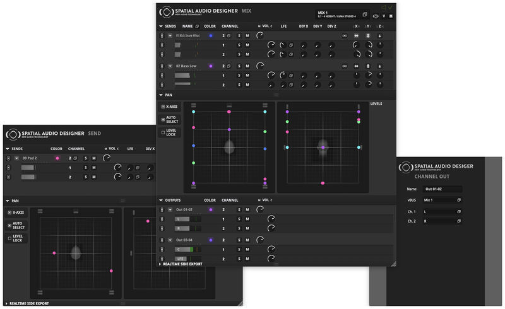Collapse 01 Kick Snare Hihat row arrow
This screenshot has height=309, width=505.
pos(170,36)
